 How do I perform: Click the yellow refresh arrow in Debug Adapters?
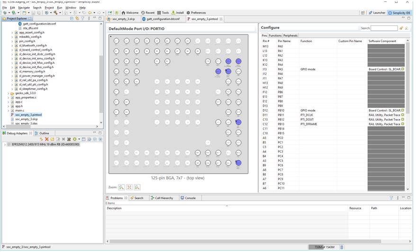point(41,139)
